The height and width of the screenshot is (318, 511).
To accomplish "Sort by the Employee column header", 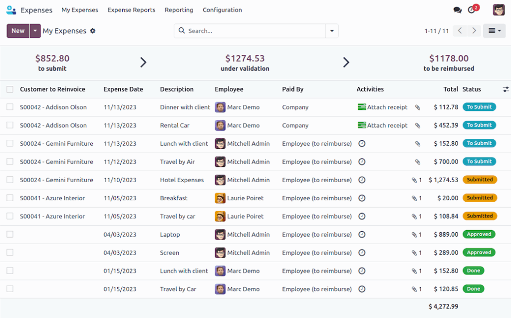I will coord(229,89).
